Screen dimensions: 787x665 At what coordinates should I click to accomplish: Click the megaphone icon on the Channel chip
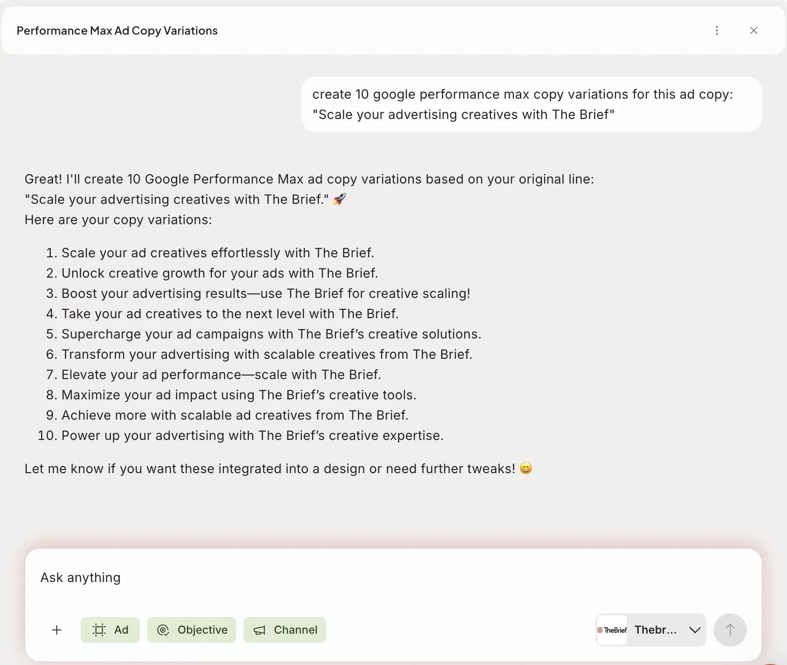coord(259,630)
